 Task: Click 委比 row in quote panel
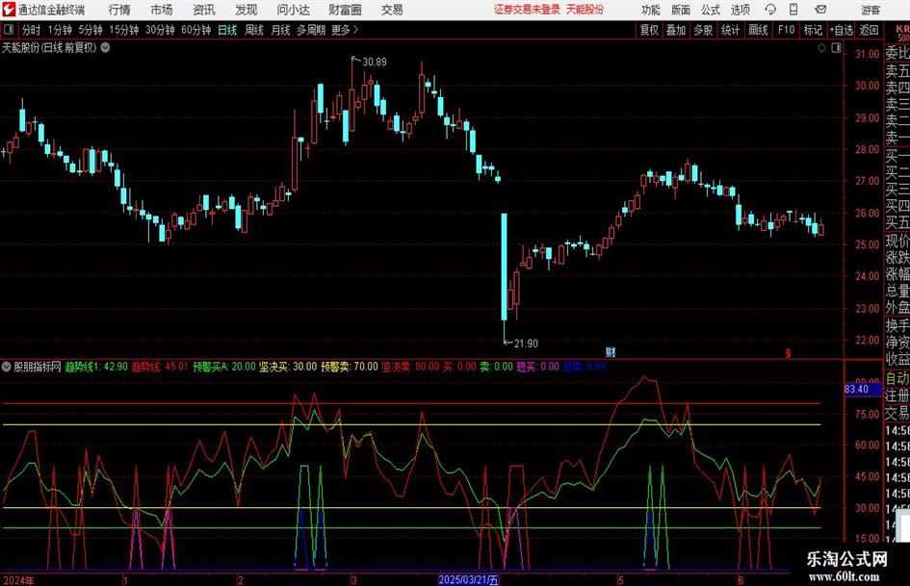[897, 53]
